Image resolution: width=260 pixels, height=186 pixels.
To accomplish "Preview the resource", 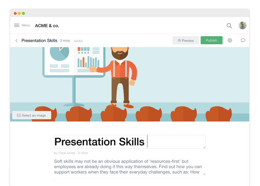I will (x=186, y=41).
